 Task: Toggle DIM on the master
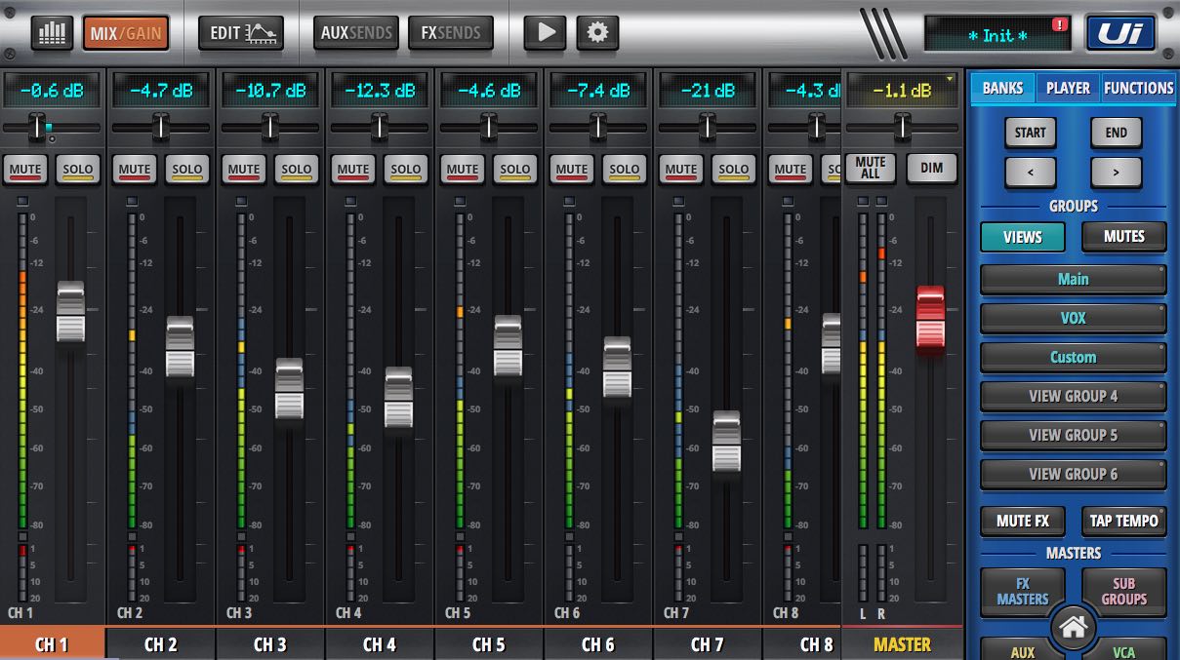point(931,168)
